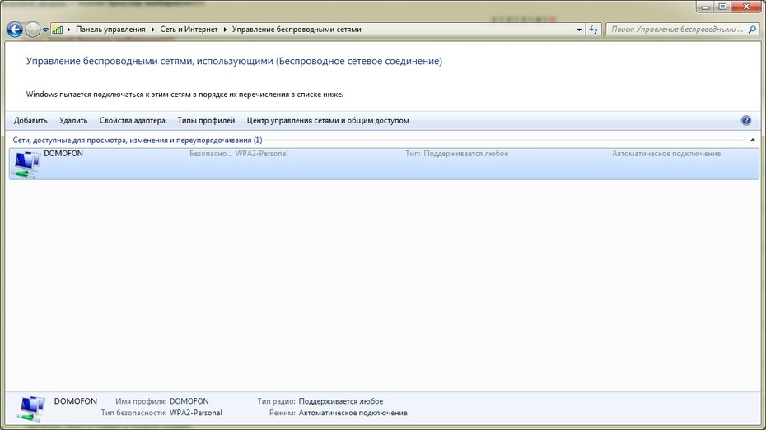Open Центр управления сетями и общим доступом
The image size is (766, 430).
pos(328,120)
